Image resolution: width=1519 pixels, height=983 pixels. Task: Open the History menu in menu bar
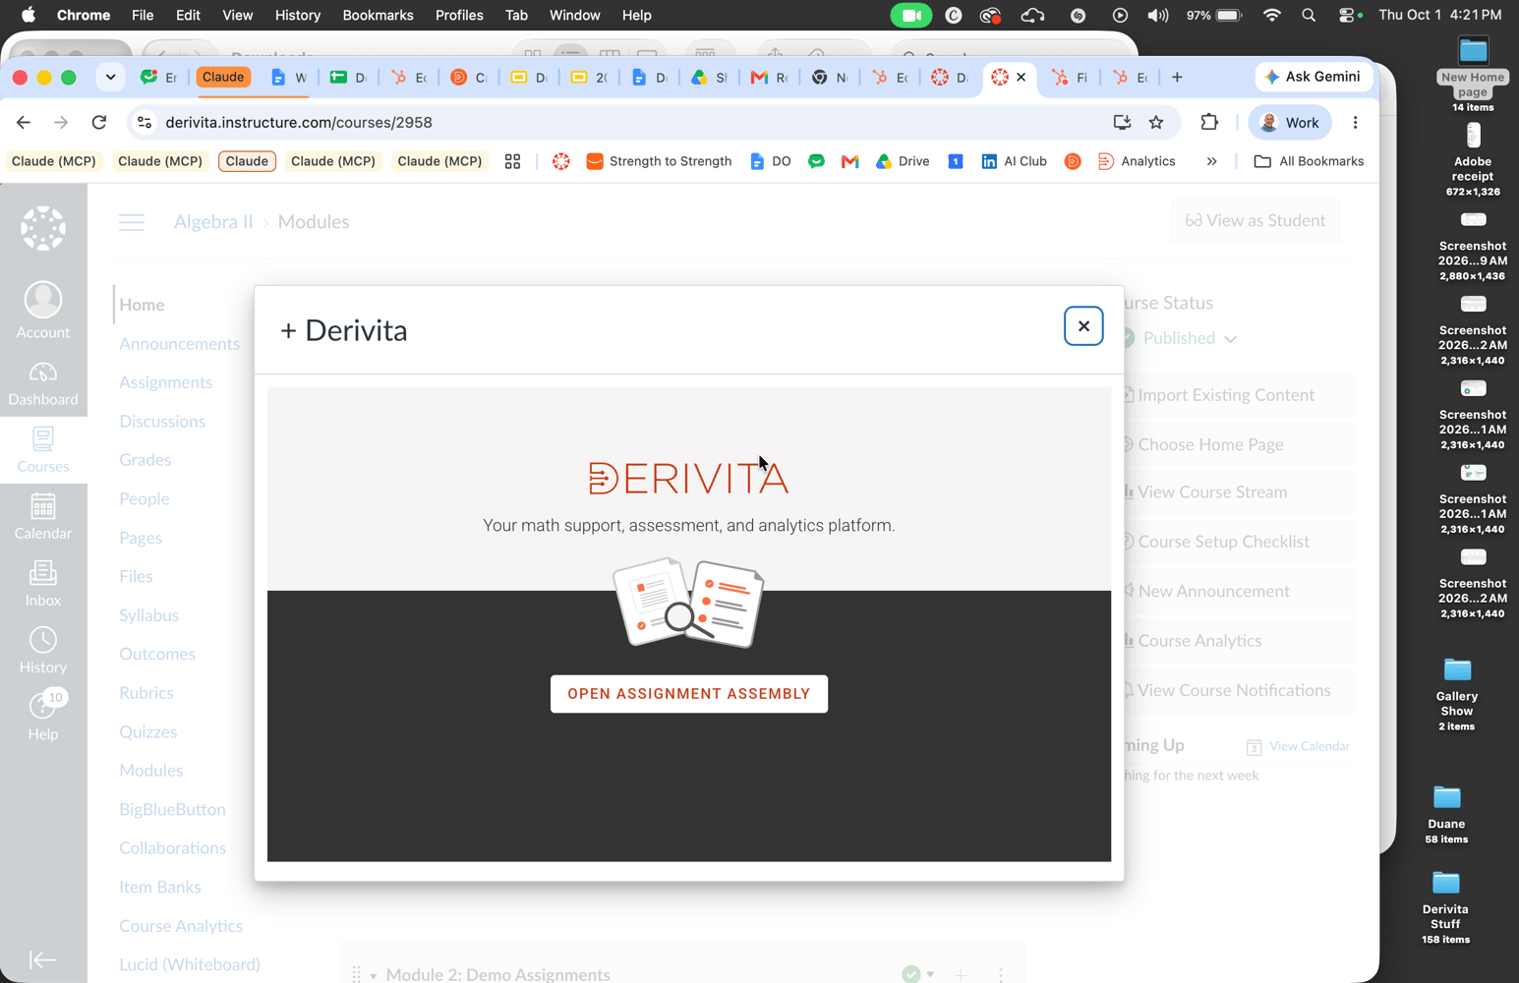(x=298, y=15)
